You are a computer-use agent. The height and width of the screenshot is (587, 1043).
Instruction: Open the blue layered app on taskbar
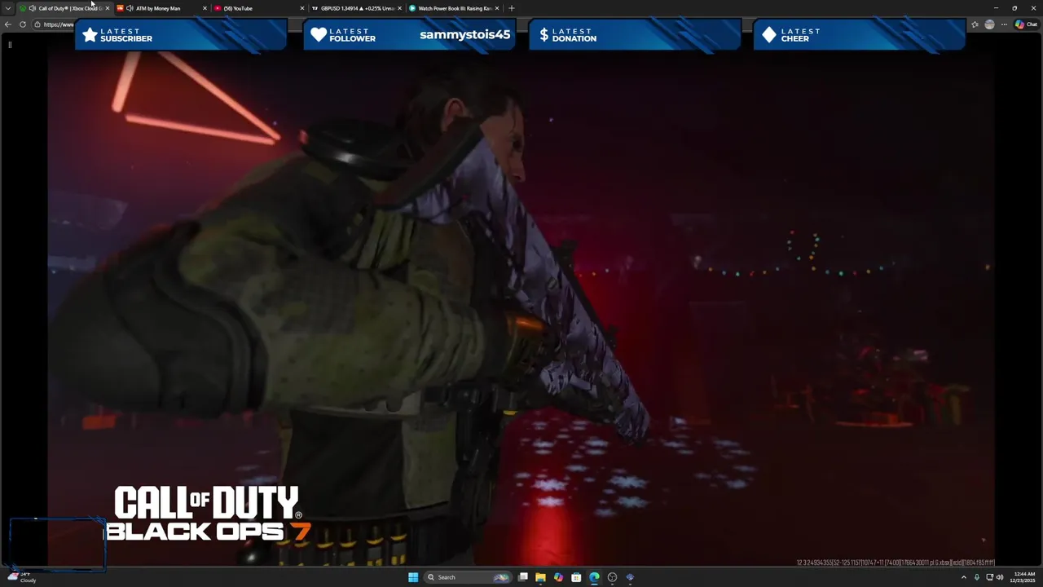point(630,577)
